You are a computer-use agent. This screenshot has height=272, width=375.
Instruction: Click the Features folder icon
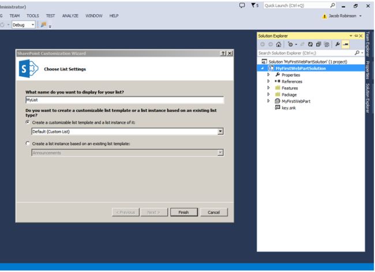(x=277, y=88)
